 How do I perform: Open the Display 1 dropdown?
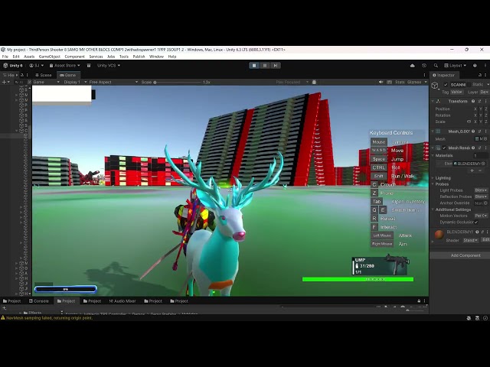pos(75,82)
